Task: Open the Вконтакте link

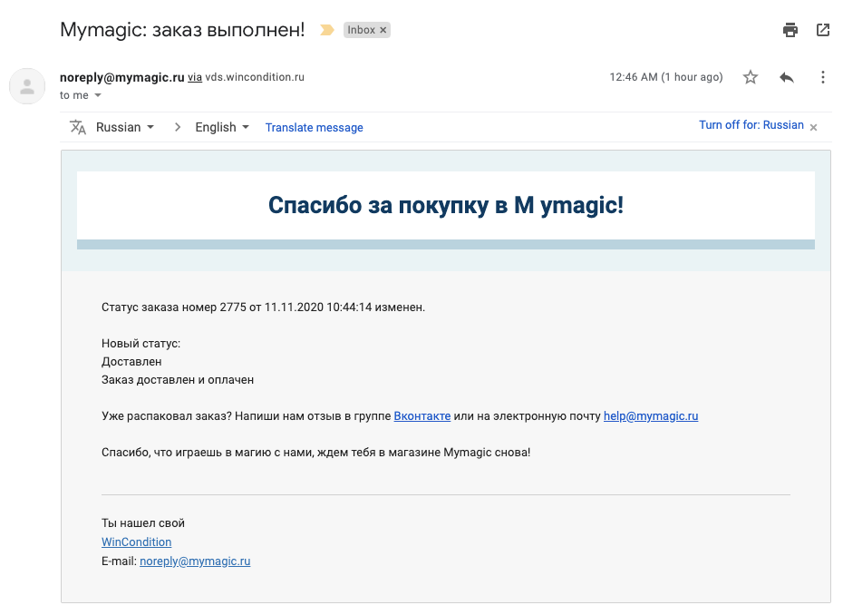Action: tap(421, 416)
